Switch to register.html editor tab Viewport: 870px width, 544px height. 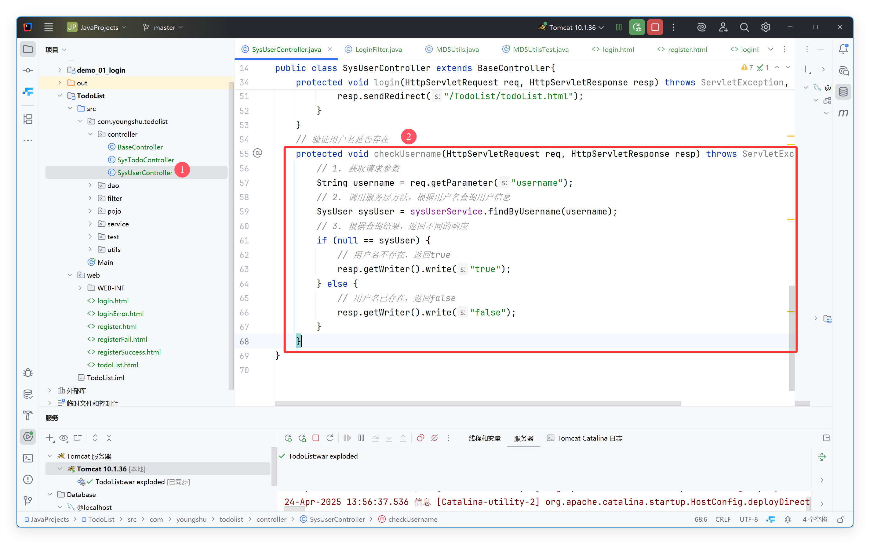(x=682, y=49)
